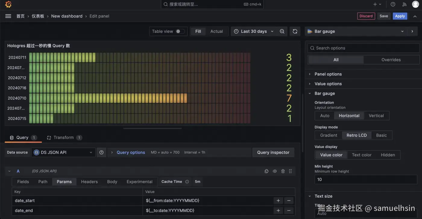This screenshot has height=219, width=422.
Task: Open the Bar gauge visualization picker
Action: [x=356, y=31]
